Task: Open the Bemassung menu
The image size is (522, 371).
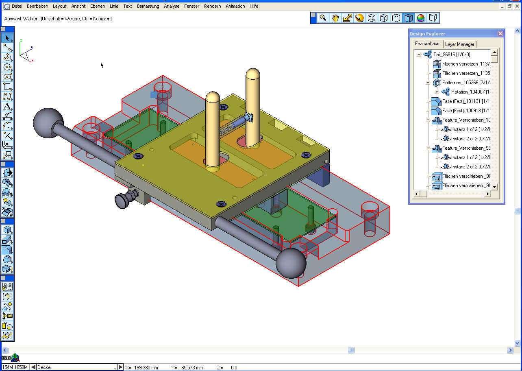Action: coord(148,6)
